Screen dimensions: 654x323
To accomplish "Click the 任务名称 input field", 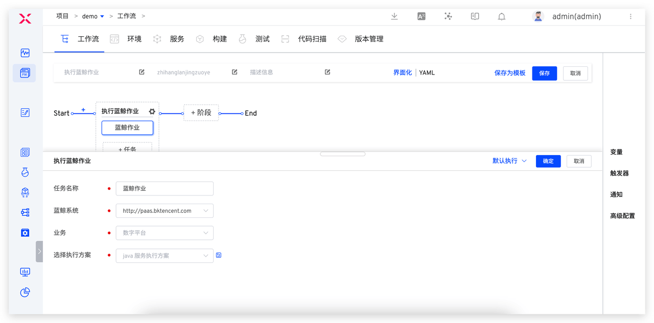I will (x=165, y=188).
